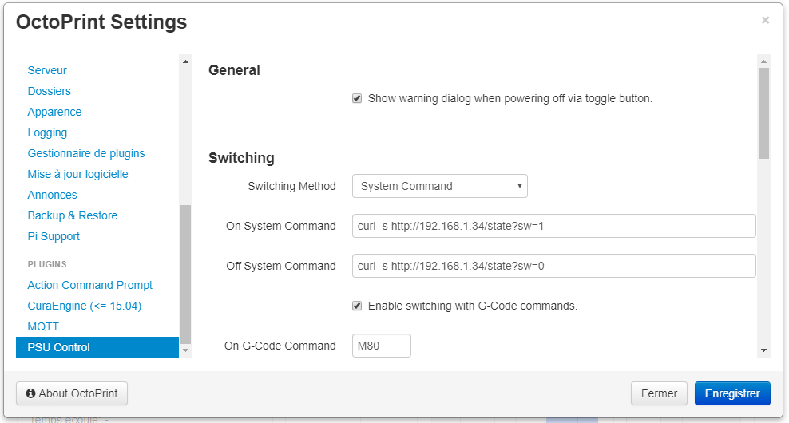Toggle the power off warning dialog checkbox
789x423 pixels.
[x=357, y=99]
